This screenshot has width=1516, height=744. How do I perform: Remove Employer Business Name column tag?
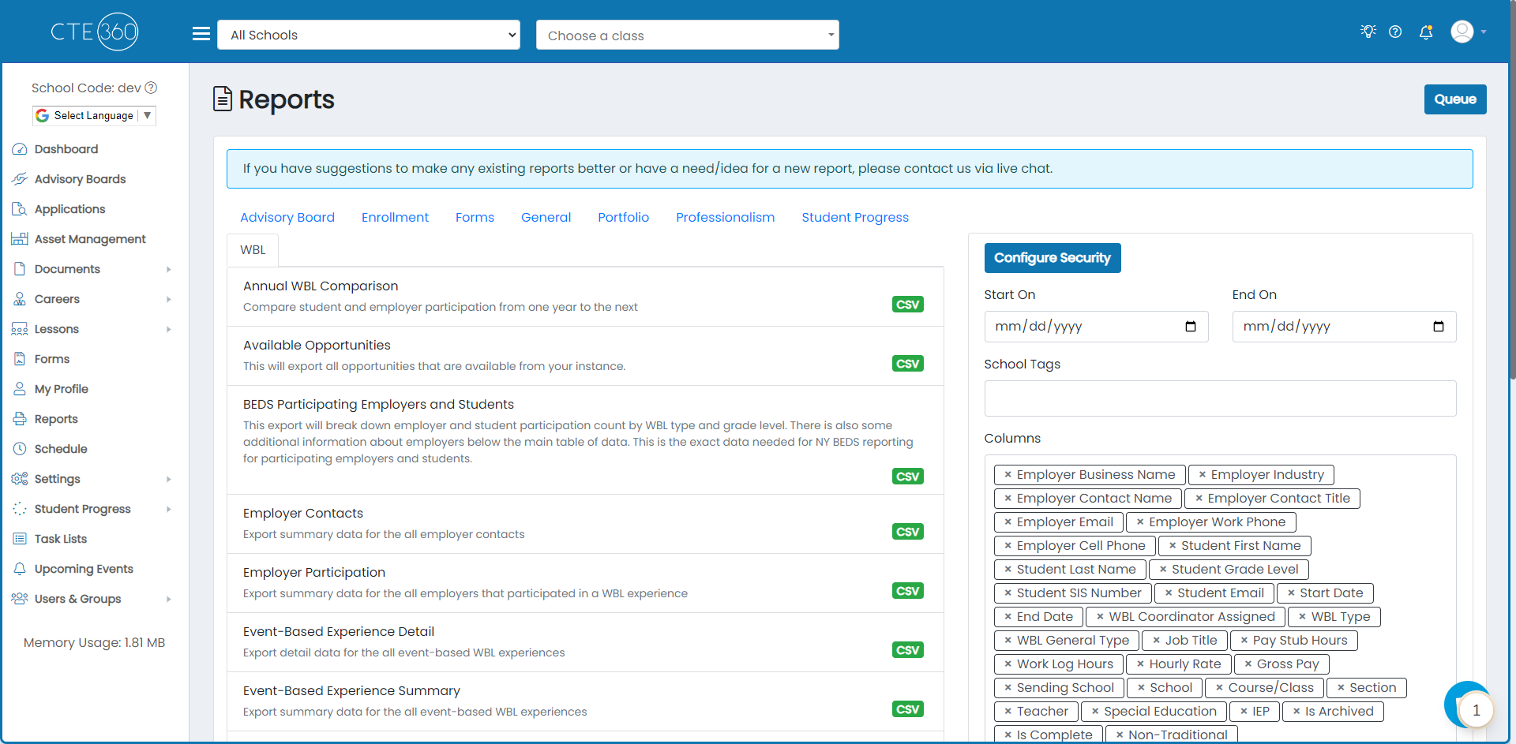coord(1008,474)
